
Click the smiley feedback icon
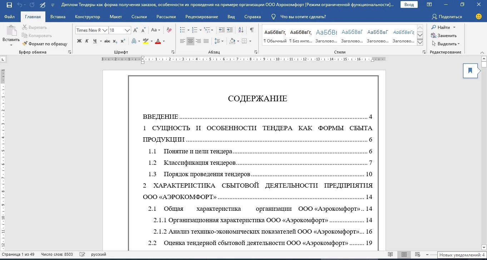479,16
